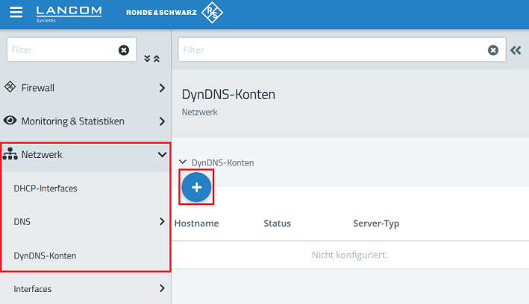This screenshot has height=304, width=529.
Task: Click into the main filter input
Action: click(328, 50)
